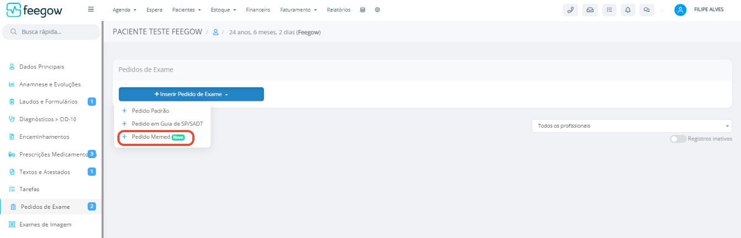Toggle the hamburger sidebar menu
The width and height of the screenshot is (741, 238).
point(91,9)
